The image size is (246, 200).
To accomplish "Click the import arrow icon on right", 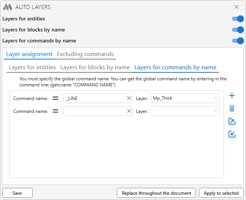I will point(232,134).
